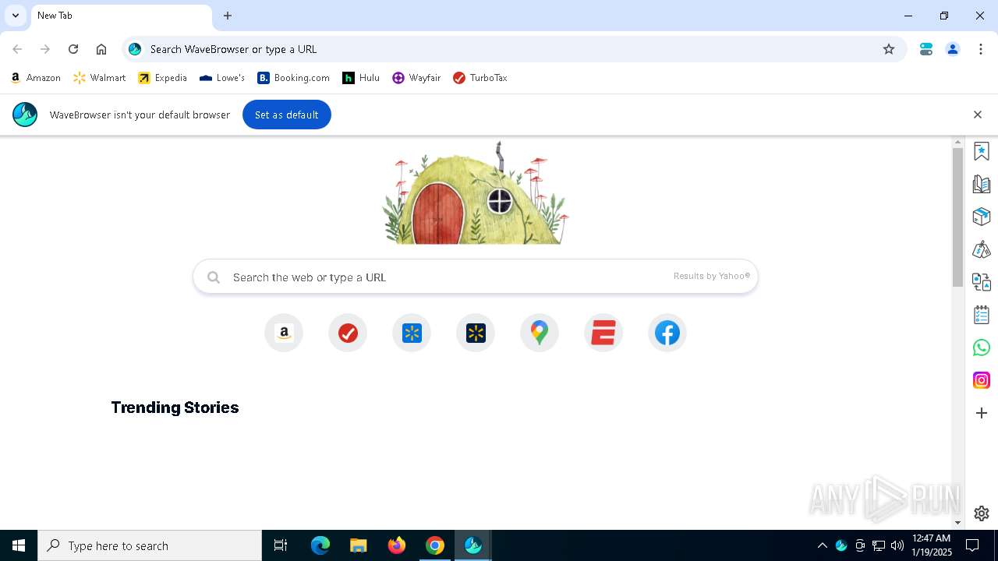Viewport: 998px width, 561px height.
Task: Open Task View on taskbar
Action: [x=281, y=545]
